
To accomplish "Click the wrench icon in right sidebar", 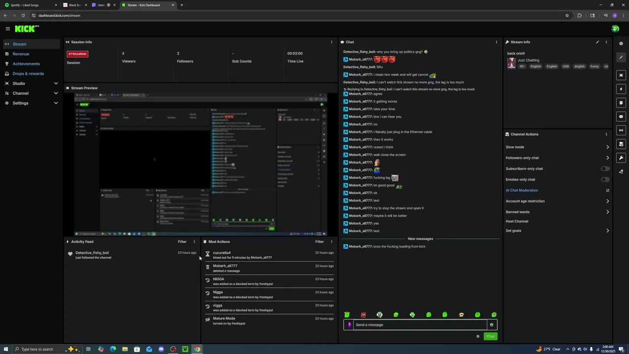I will [x=621, y=158].
